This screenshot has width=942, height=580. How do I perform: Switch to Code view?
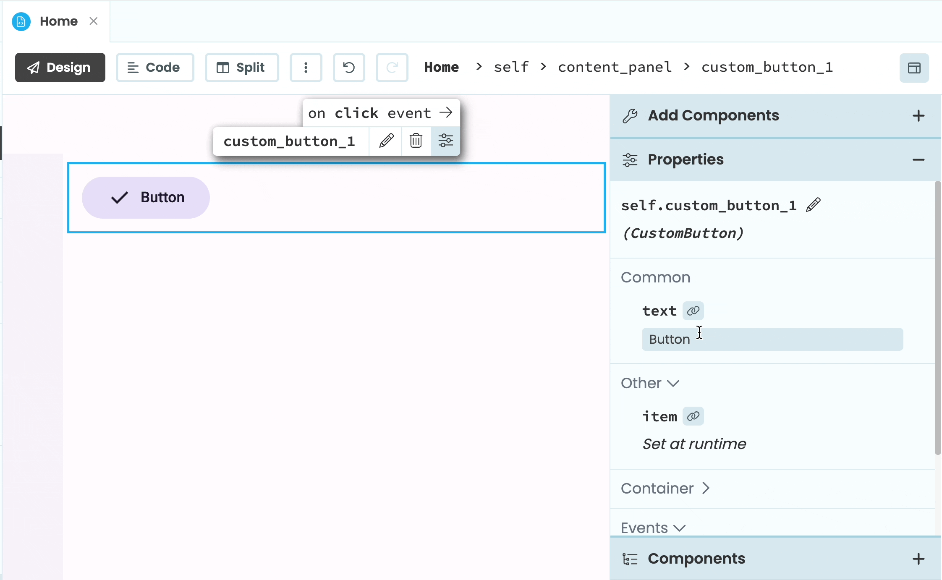[x=155, y=67]
